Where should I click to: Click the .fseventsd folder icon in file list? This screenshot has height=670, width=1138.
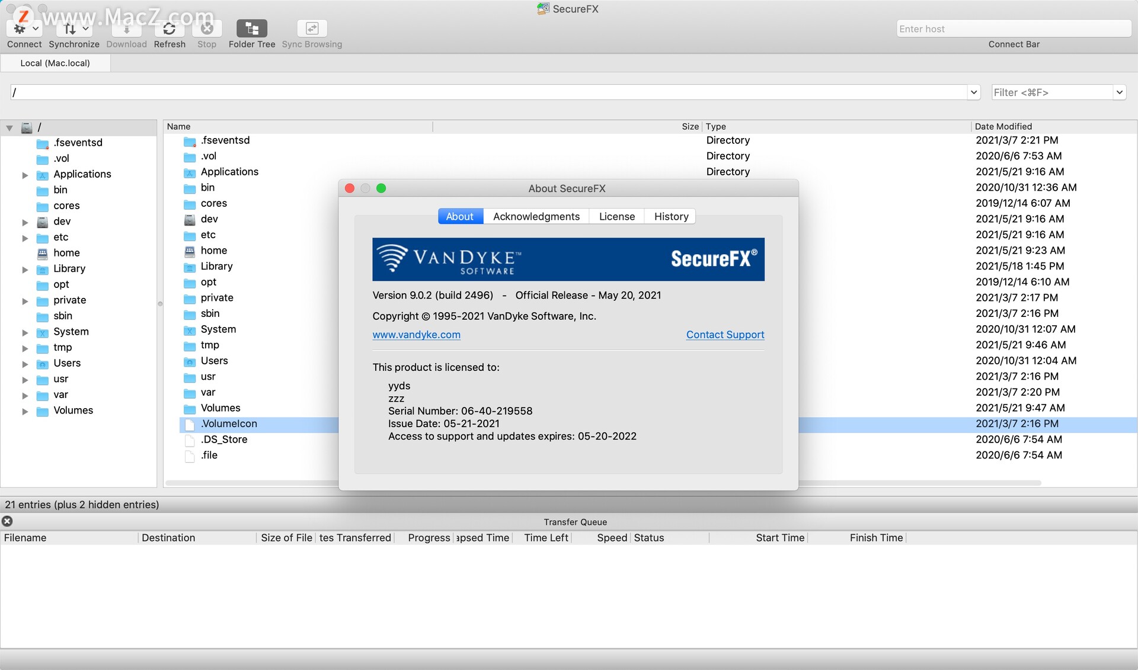[190, 141]
